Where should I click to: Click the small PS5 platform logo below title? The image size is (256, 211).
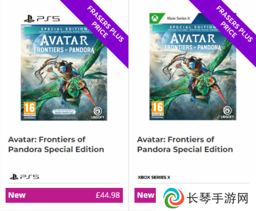25,177
